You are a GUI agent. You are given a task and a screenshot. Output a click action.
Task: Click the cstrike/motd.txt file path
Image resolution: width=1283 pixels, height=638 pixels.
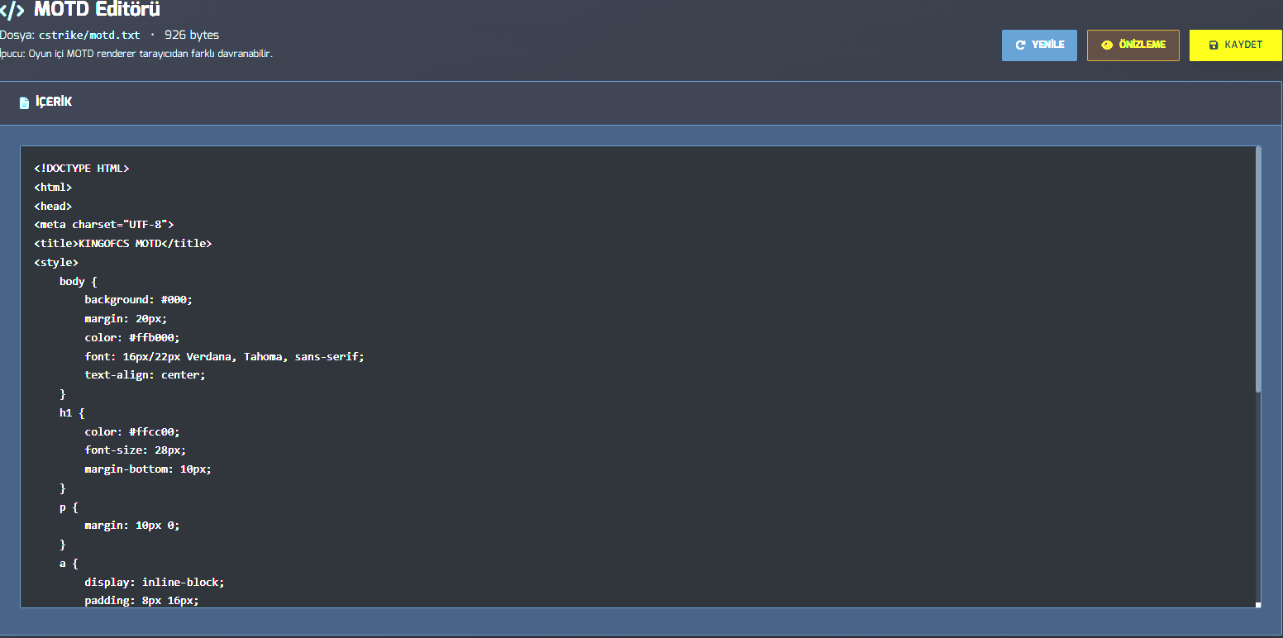click(89, 35)
